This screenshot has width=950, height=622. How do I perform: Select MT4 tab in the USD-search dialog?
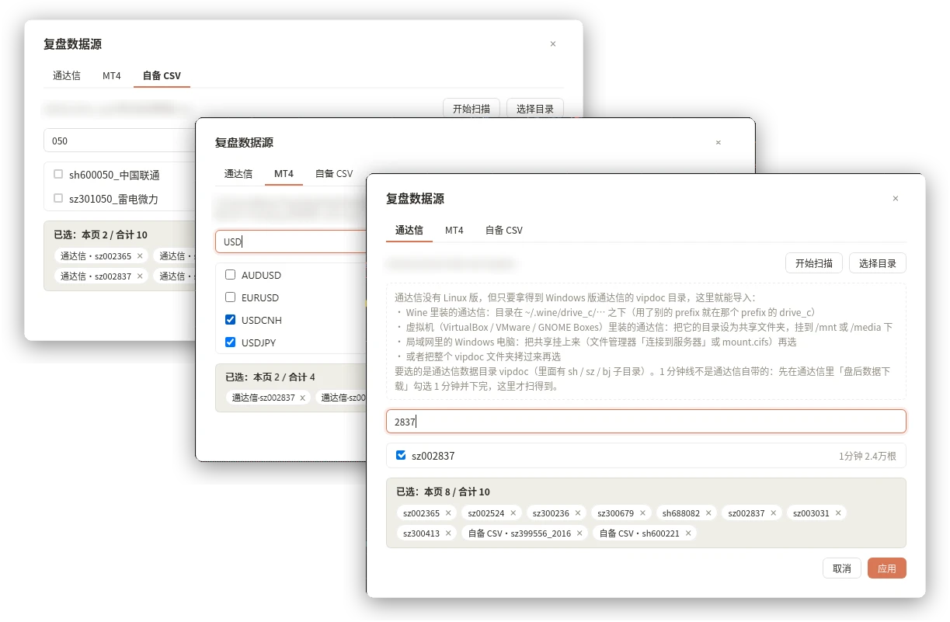tap(284, 174)
